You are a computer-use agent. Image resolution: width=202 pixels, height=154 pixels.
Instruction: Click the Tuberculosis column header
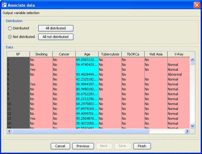tap(110, 54)
